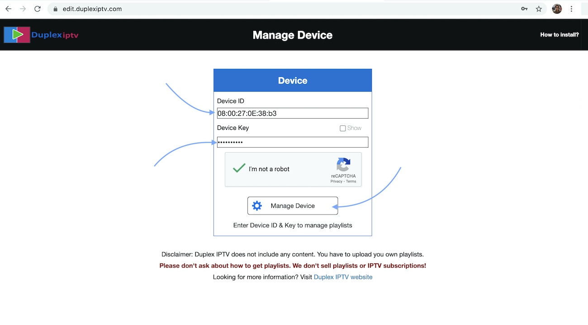Click the Duplex IPTV logo

pos(41,35)
